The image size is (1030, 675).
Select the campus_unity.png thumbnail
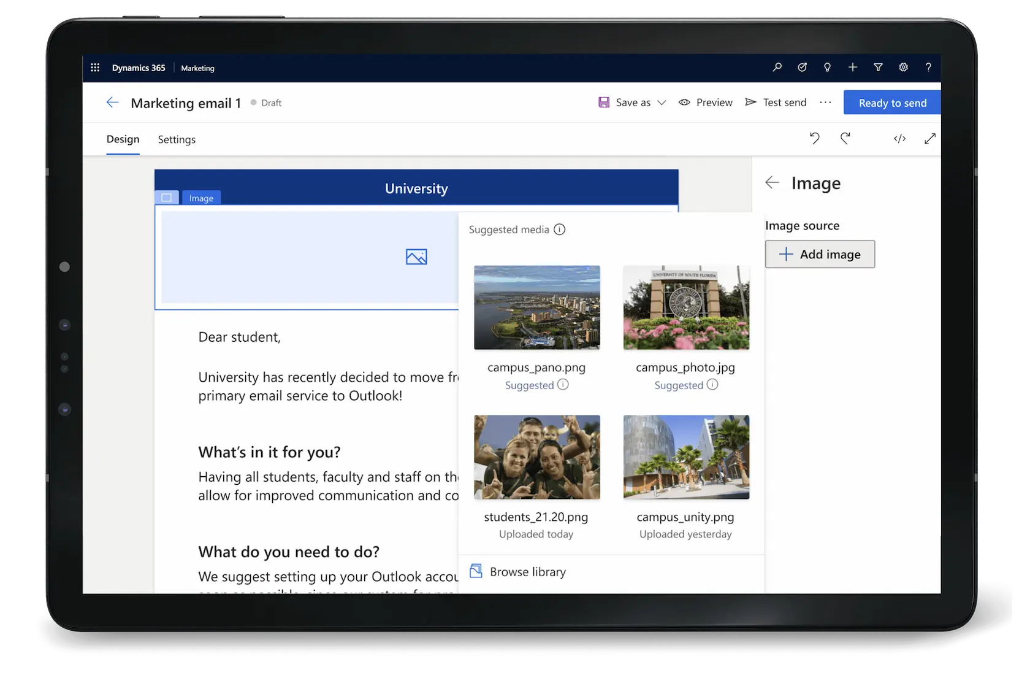(686, 457)
